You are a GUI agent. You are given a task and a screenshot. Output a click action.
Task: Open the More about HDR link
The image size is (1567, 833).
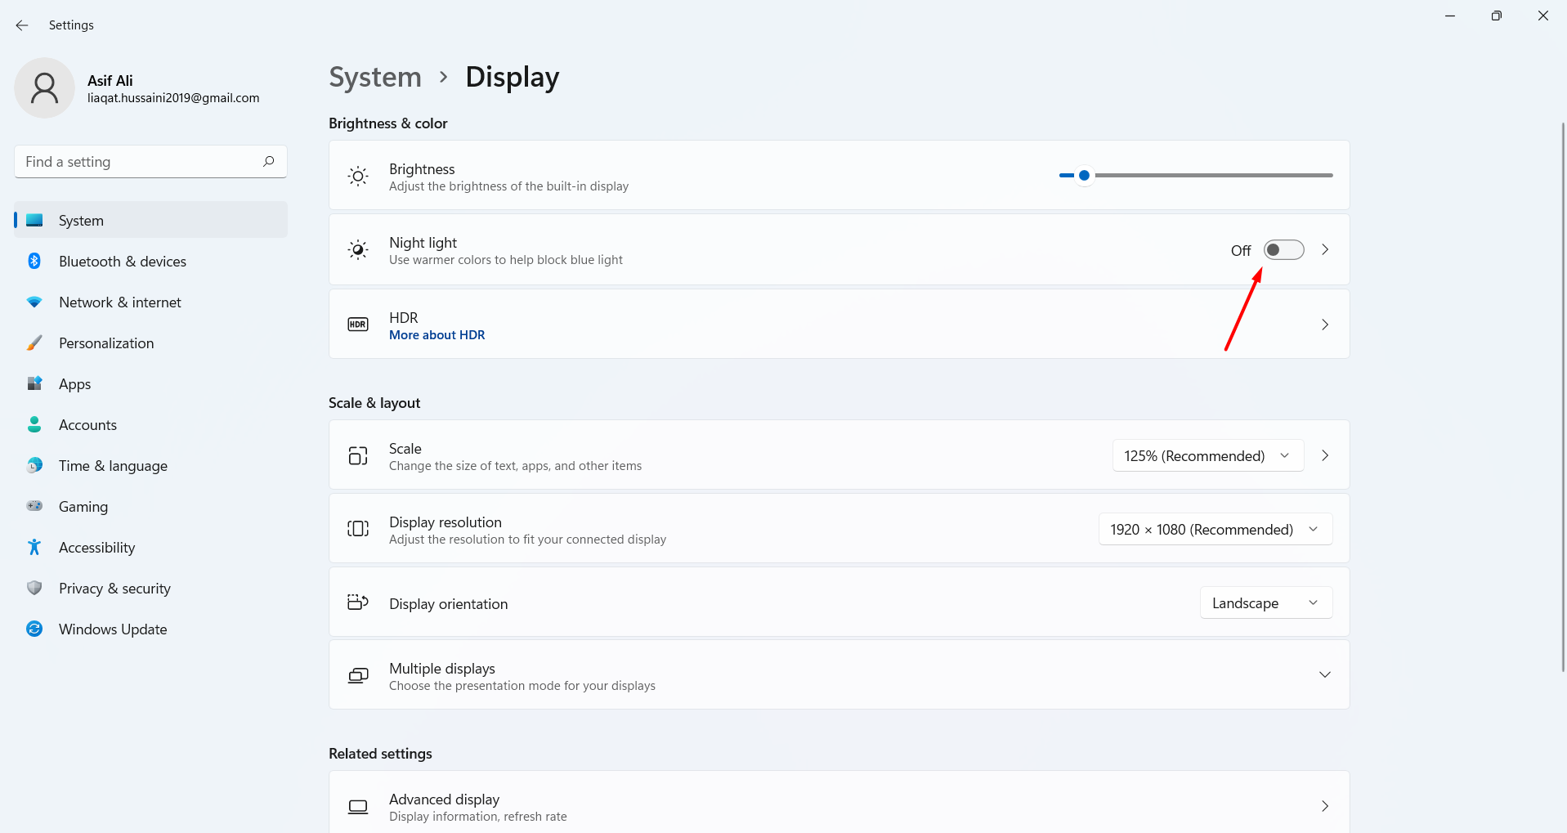coord(437,335)
